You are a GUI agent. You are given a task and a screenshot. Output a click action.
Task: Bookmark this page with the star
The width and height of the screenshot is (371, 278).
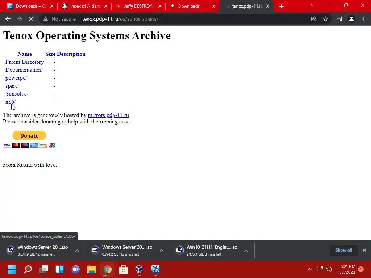[x=325, y=19]
